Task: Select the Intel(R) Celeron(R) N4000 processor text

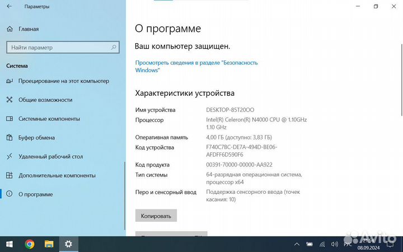Action: coord(256,123)
